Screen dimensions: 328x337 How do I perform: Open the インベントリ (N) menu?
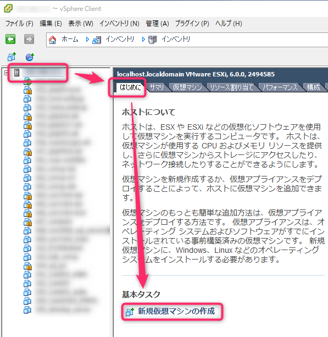[x=119, y=24]
